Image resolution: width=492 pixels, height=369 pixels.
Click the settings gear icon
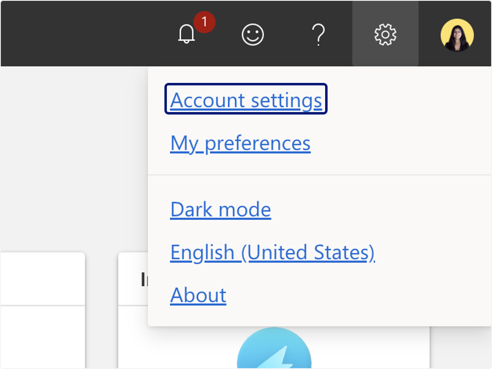[x=385, y=34]
